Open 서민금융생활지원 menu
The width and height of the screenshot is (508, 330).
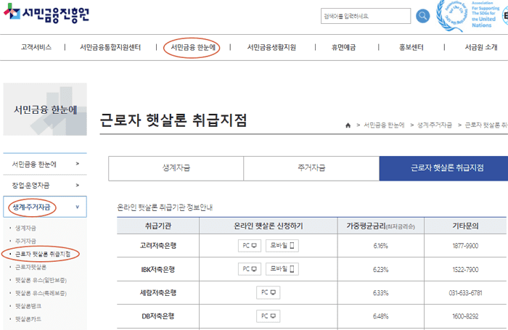pyautogui.click(x=271, y=47)
